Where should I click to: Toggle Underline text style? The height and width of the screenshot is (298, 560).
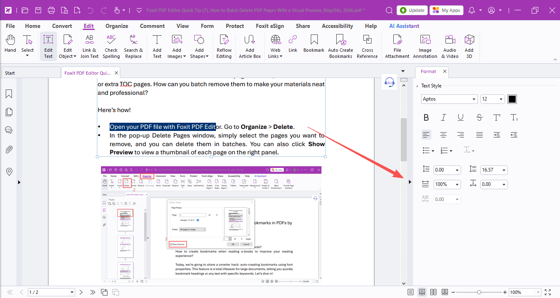tap(461, 118)
